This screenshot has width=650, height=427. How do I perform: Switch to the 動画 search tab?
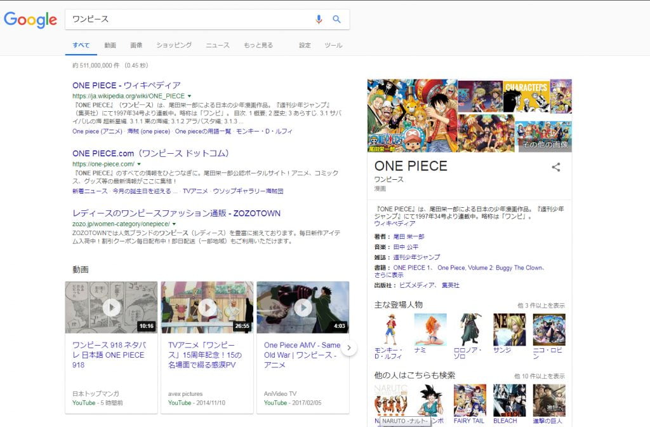(110, 45)
